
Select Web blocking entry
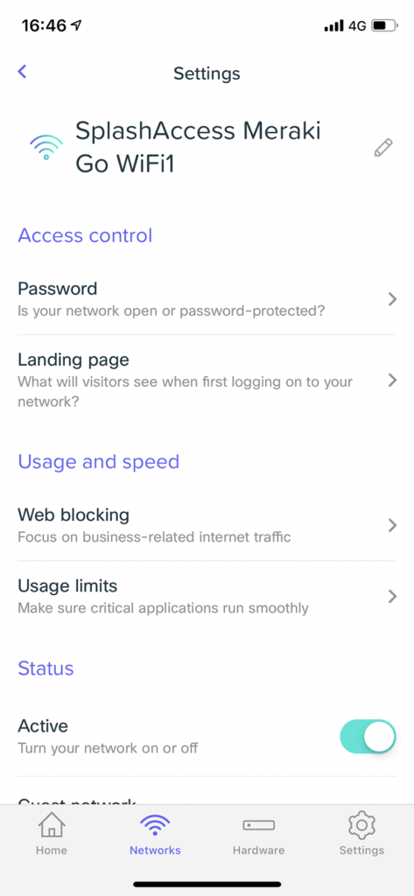[x=207, y=525]
